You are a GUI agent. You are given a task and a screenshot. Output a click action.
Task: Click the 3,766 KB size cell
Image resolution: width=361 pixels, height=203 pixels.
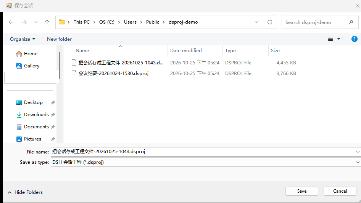(x=286, y=74)
